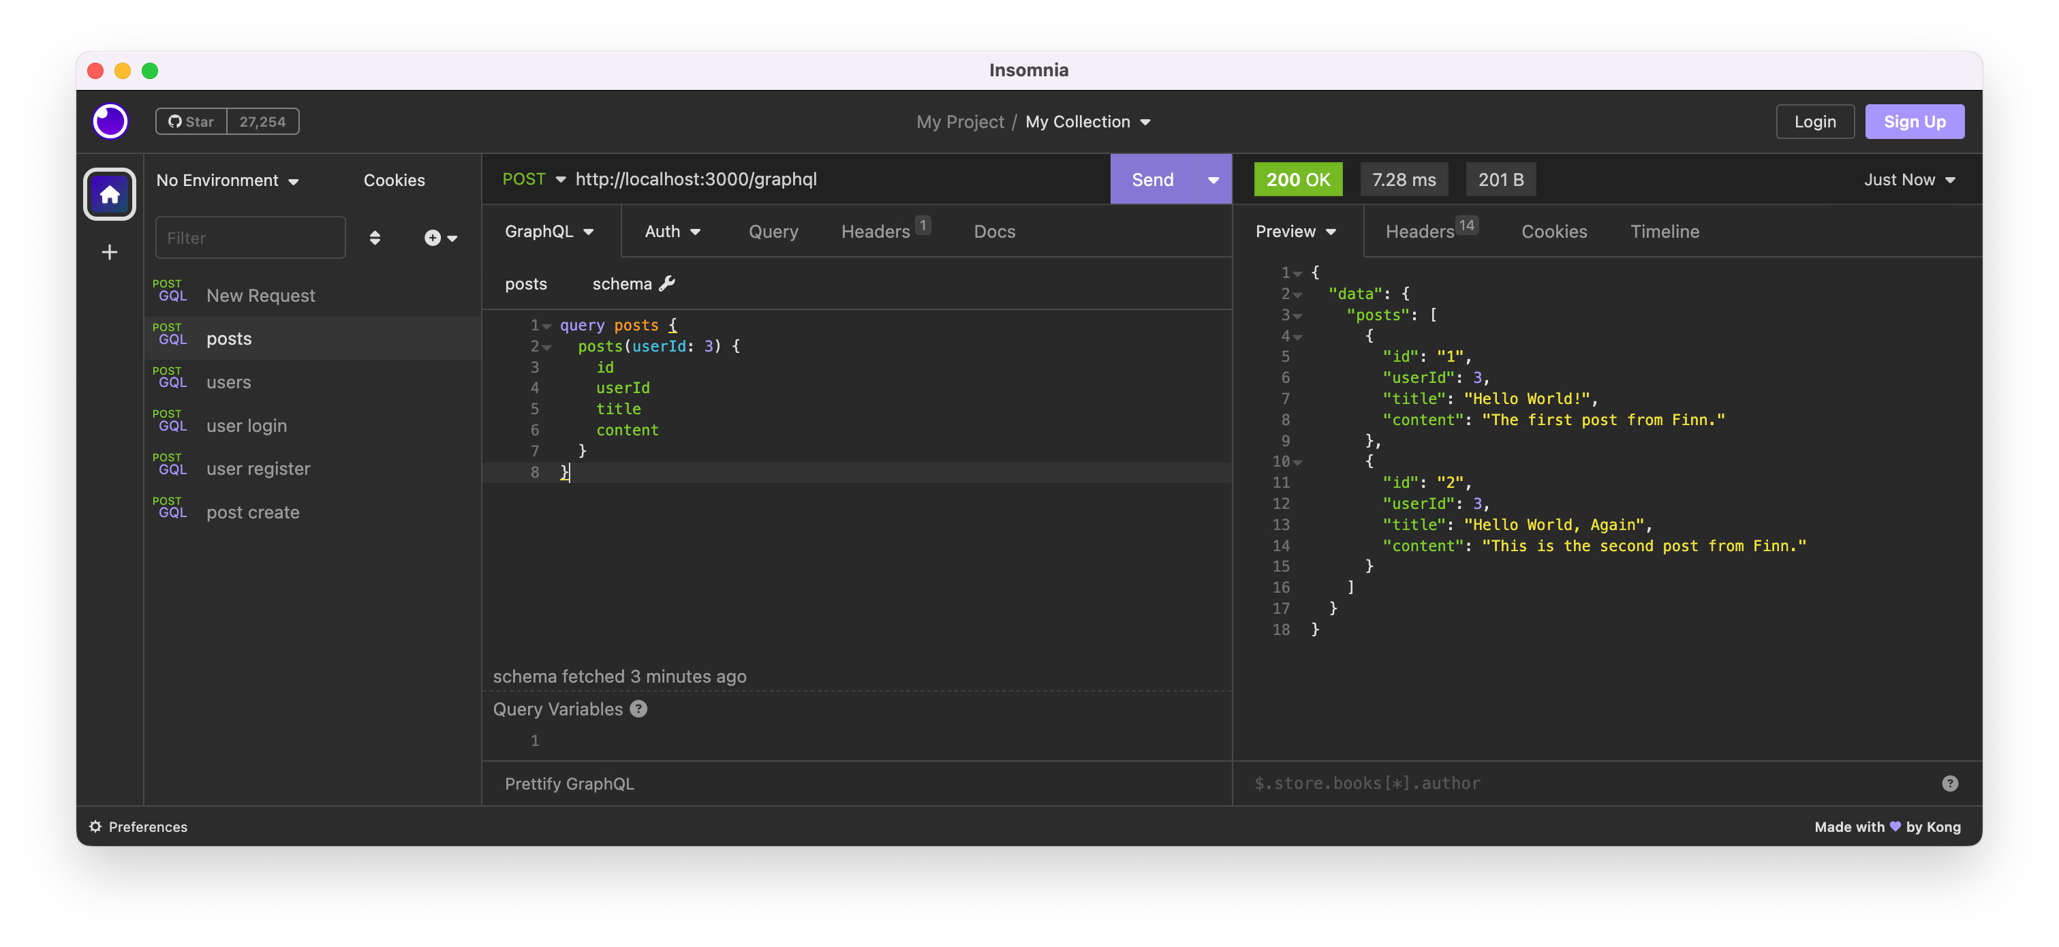This screenshot has height=947, width=2059.
Task: Open the sort order arrows icon
Action: (375, 238)
